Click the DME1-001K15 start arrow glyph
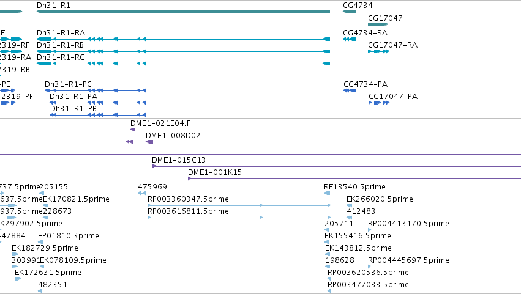This screenshot has width=521, height=294. (189, 178)
